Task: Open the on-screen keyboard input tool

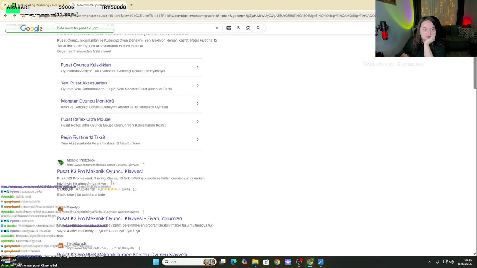Action: point(229,28)
